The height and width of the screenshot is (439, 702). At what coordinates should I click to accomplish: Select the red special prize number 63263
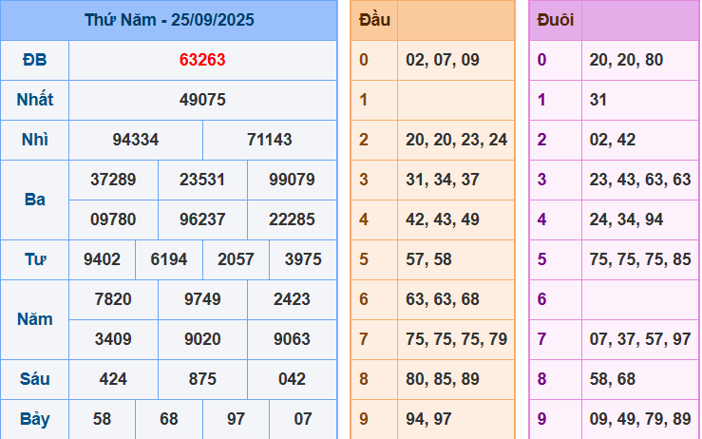coord(202,60)
